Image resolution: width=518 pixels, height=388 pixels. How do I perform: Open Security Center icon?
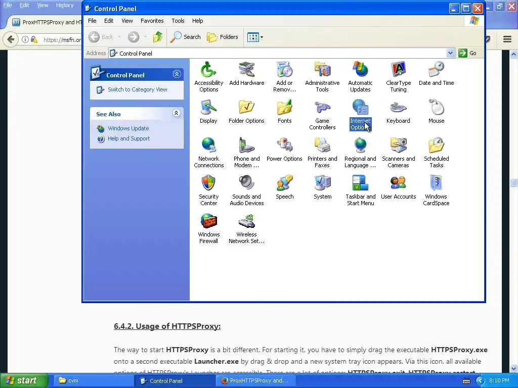[208, 190]
